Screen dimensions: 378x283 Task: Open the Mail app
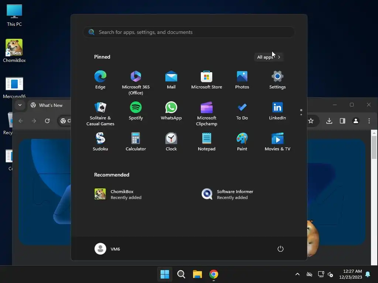(171, 80)
